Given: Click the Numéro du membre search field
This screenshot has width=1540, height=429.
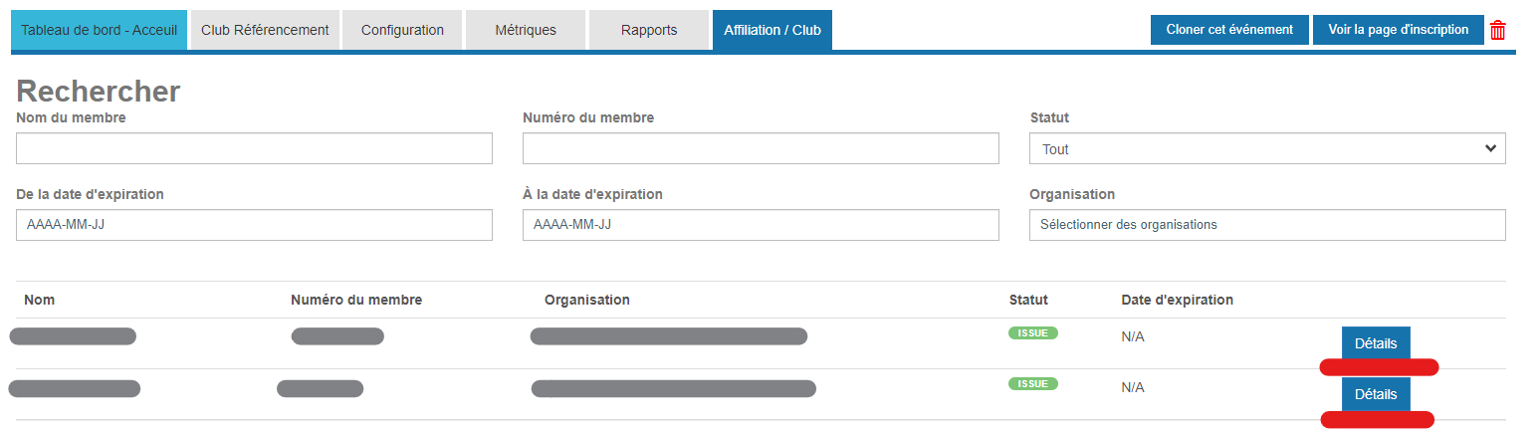Looking at the screenshot, I should (761, 148).
